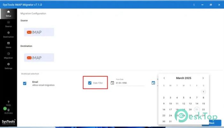
Task: Open Users step in sidebar
Action: 8,45
